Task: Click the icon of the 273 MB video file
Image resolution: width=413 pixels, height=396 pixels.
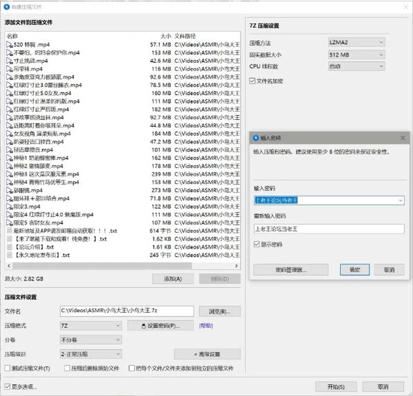Action: coord(9,190)
